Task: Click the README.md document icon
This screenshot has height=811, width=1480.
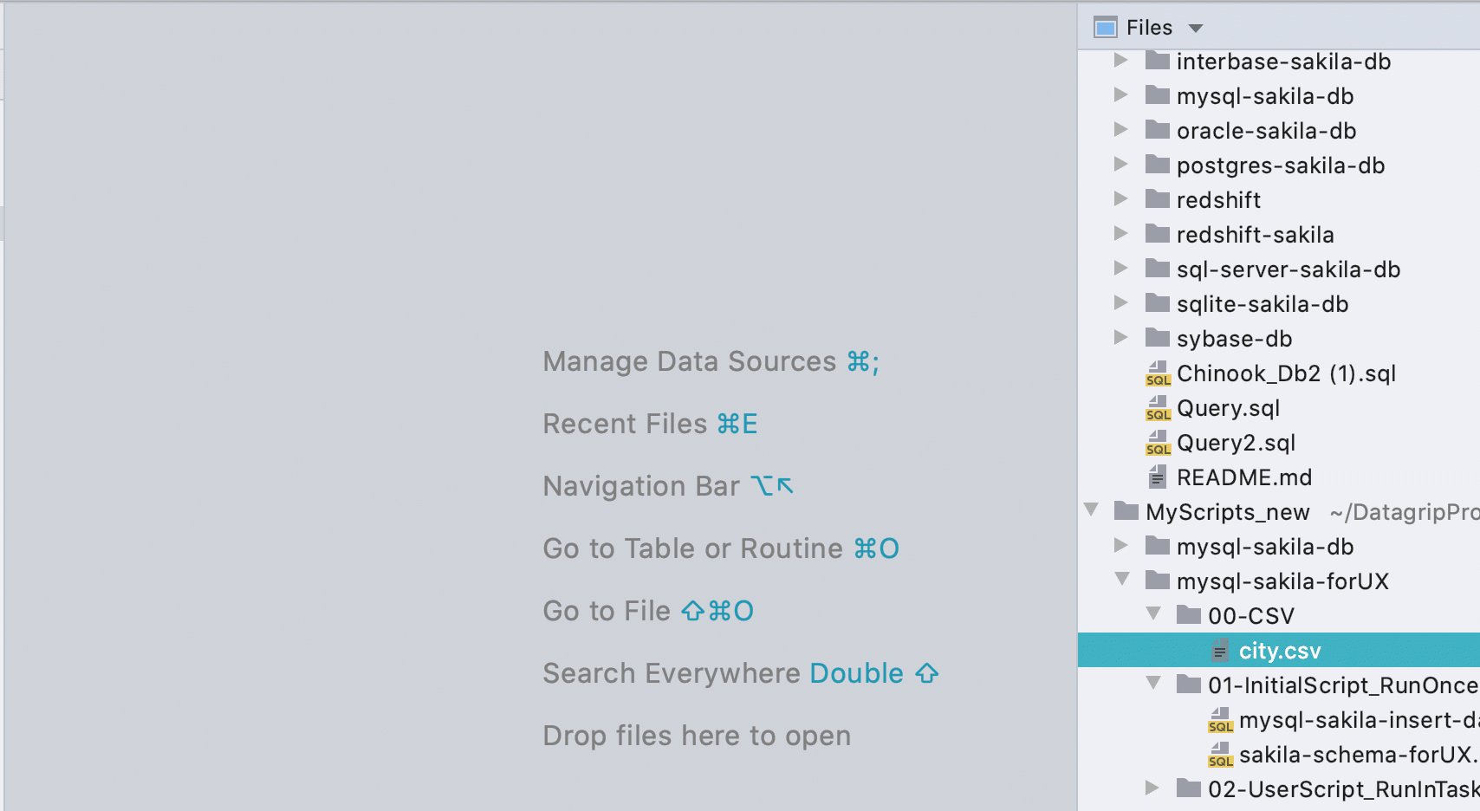Action: coord(1157,477)
